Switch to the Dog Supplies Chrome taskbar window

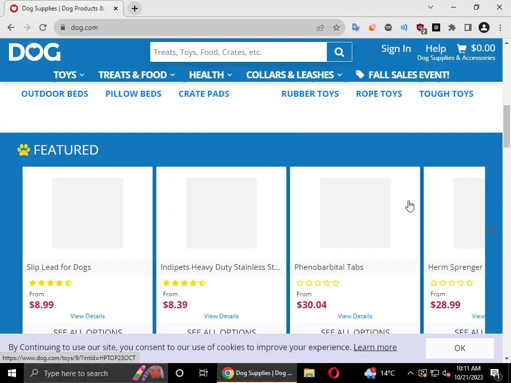(257, 373)
